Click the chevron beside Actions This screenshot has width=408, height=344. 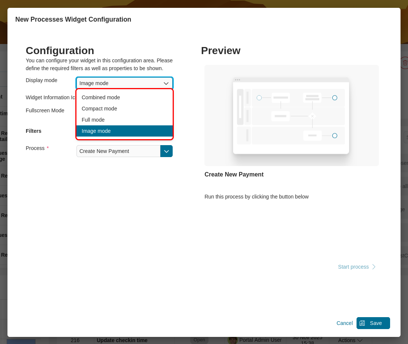[360, 340]
